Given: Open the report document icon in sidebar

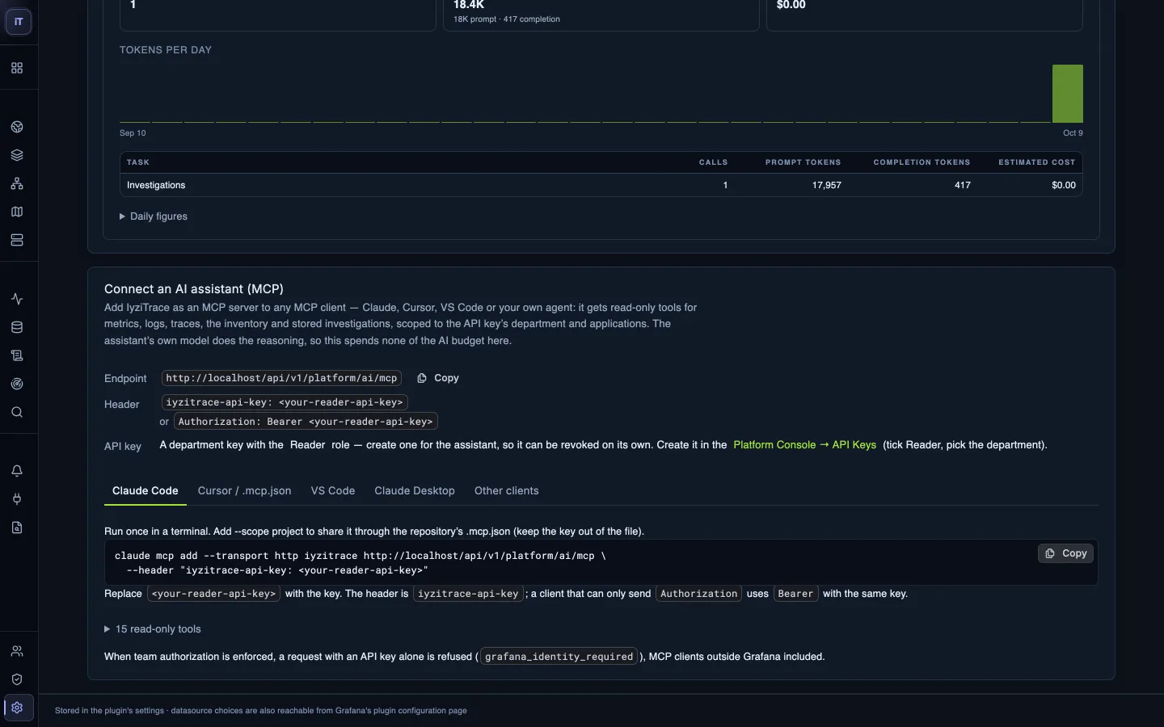Looking at the screenshot, I should point(17,527).
